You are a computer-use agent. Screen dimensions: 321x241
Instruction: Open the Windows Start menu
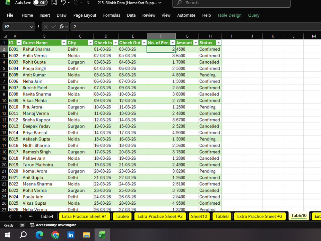(x=8, y=235)
